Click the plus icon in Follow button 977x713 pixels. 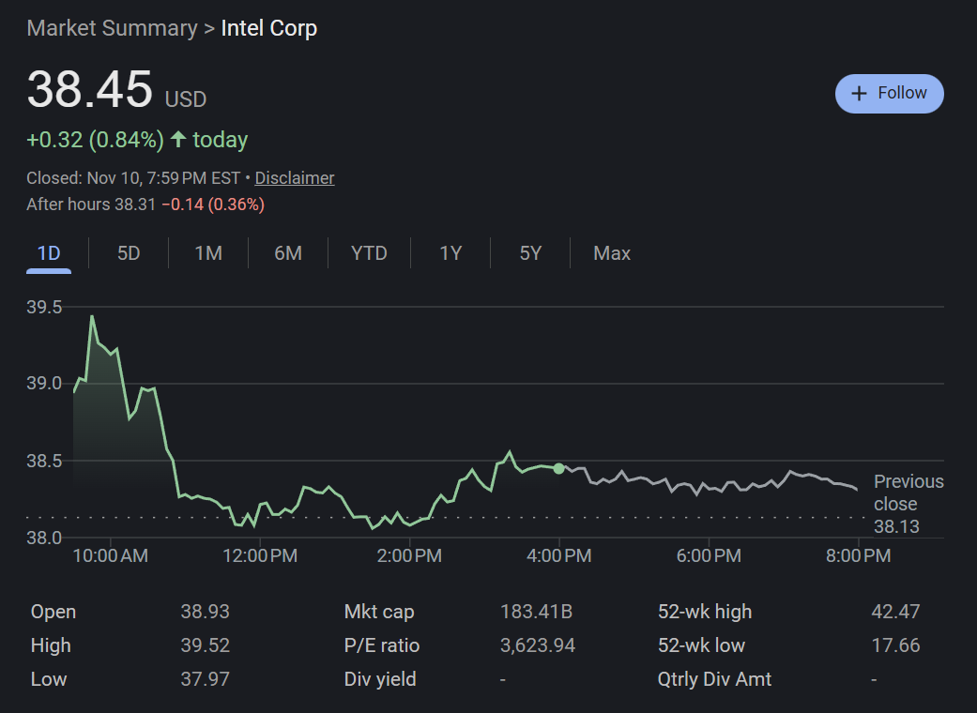pos(858,94)
